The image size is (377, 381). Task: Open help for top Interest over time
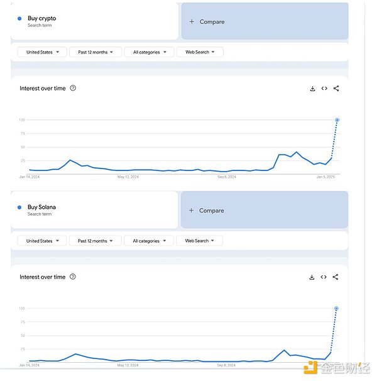tap(73, 88)
